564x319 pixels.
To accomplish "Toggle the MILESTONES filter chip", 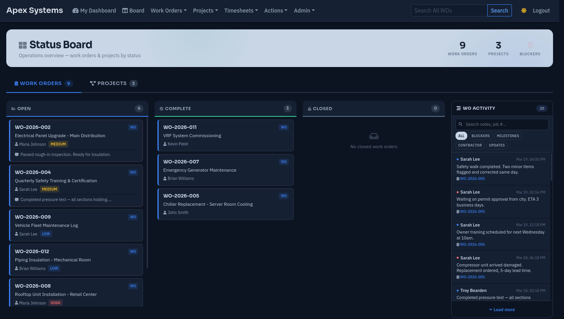I will (508, 136).
